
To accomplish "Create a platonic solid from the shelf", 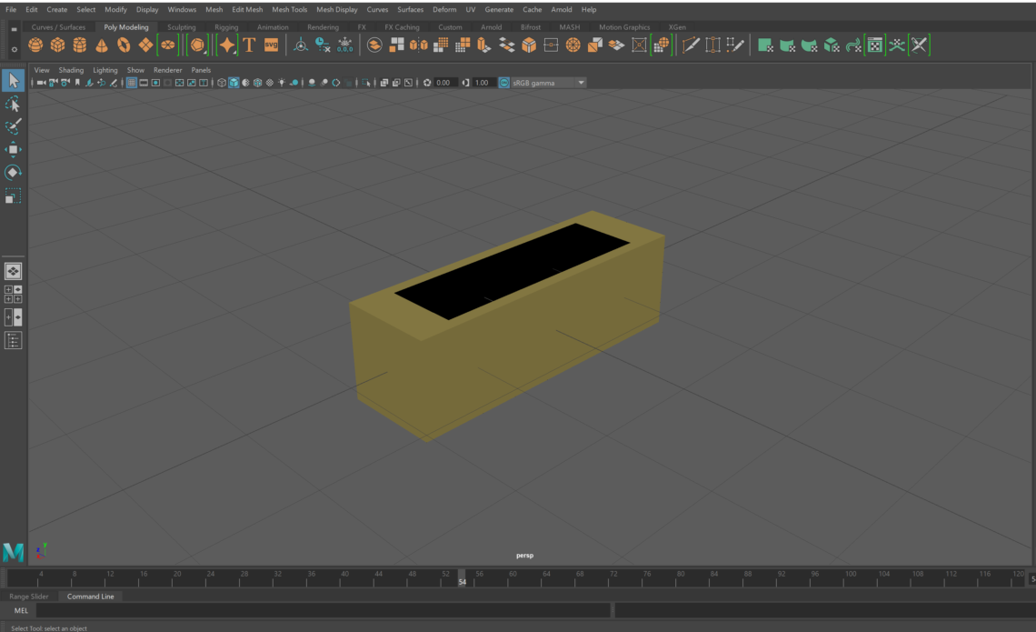I will point(197,45).
